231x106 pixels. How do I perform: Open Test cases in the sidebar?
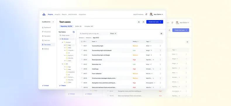pos(48,45)
